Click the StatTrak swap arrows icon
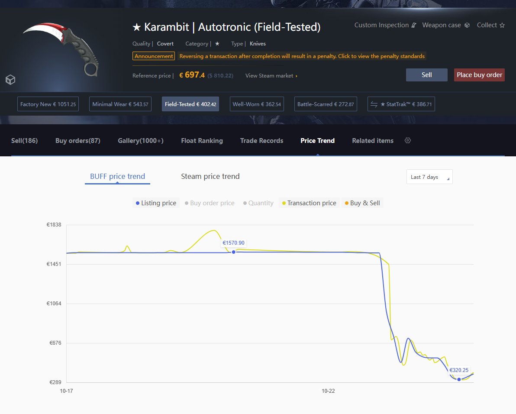 click(374, 104)
